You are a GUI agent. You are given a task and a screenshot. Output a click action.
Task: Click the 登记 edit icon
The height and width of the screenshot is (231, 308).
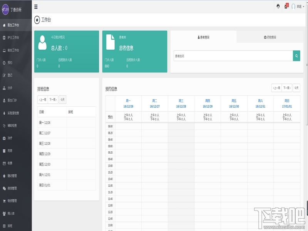4,75
